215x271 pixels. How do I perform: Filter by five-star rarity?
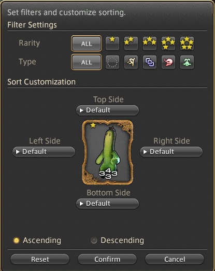click(x=187, y=43)
